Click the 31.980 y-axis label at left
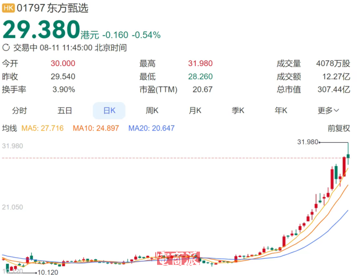This screenshot has width=357, height=275. click(x=12, y=146)
